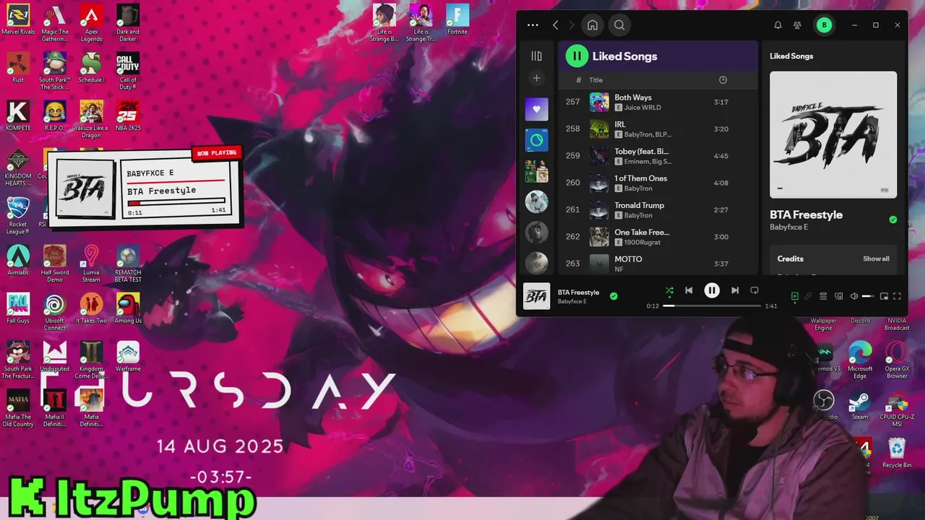This screenshot has width=925, height=520.
Task: Open the play queue
Action: (823, 296)
